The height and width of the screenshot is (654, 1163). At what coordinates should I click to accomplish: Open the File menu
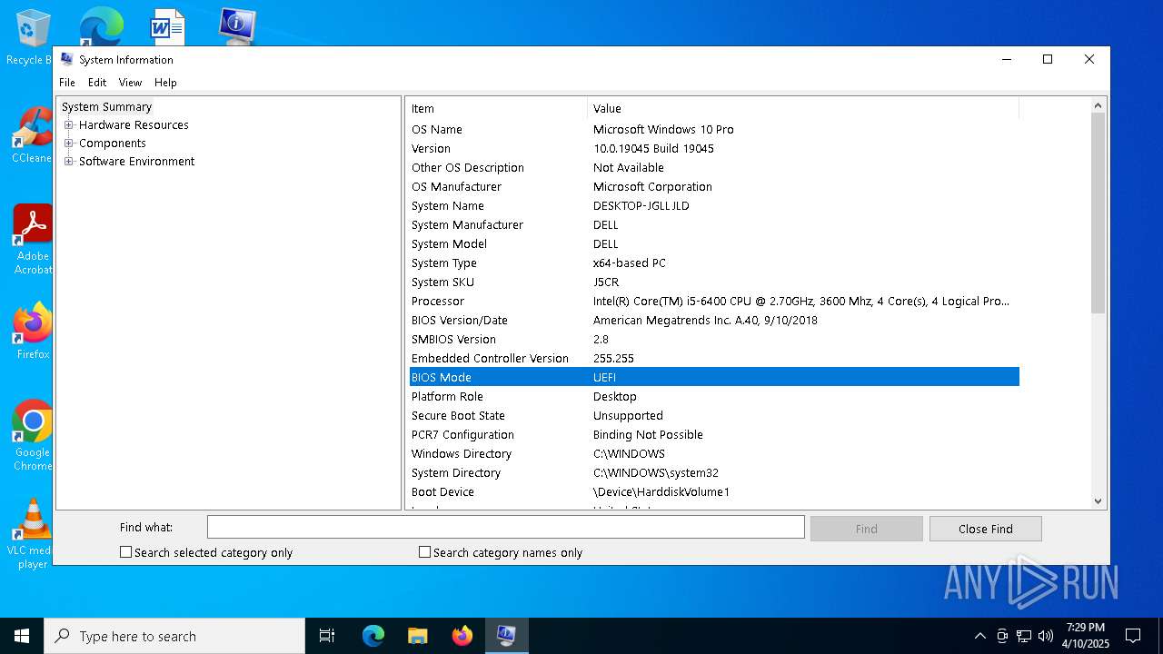67,83
